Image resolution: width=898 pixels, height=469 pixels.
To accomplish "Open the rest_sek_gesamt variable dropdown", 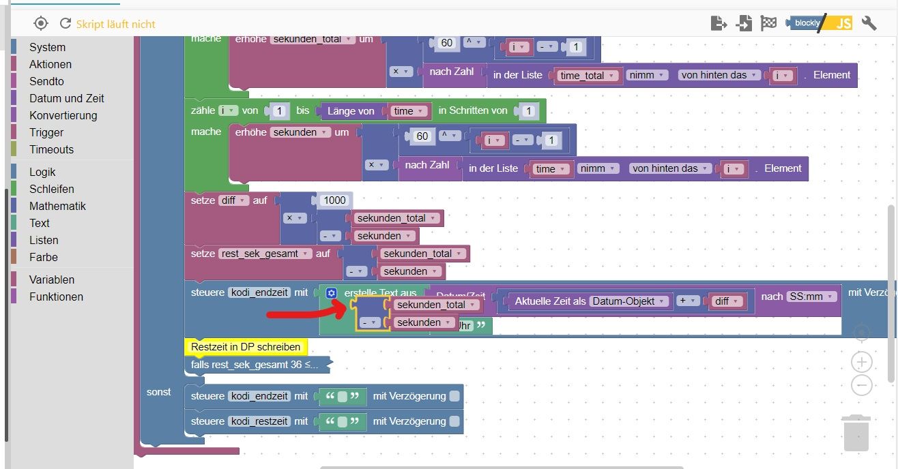I will [x=265, y=254].
